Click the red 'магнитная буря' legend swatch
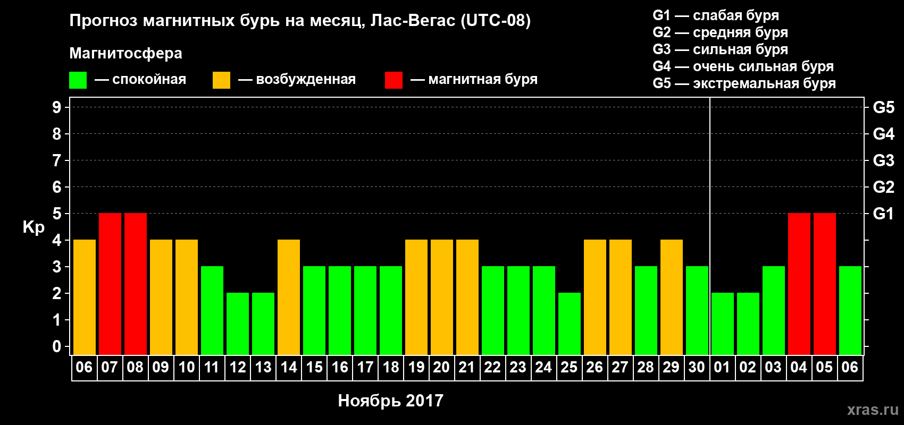This screenshot has height=425, width=904. coord(394,80)
